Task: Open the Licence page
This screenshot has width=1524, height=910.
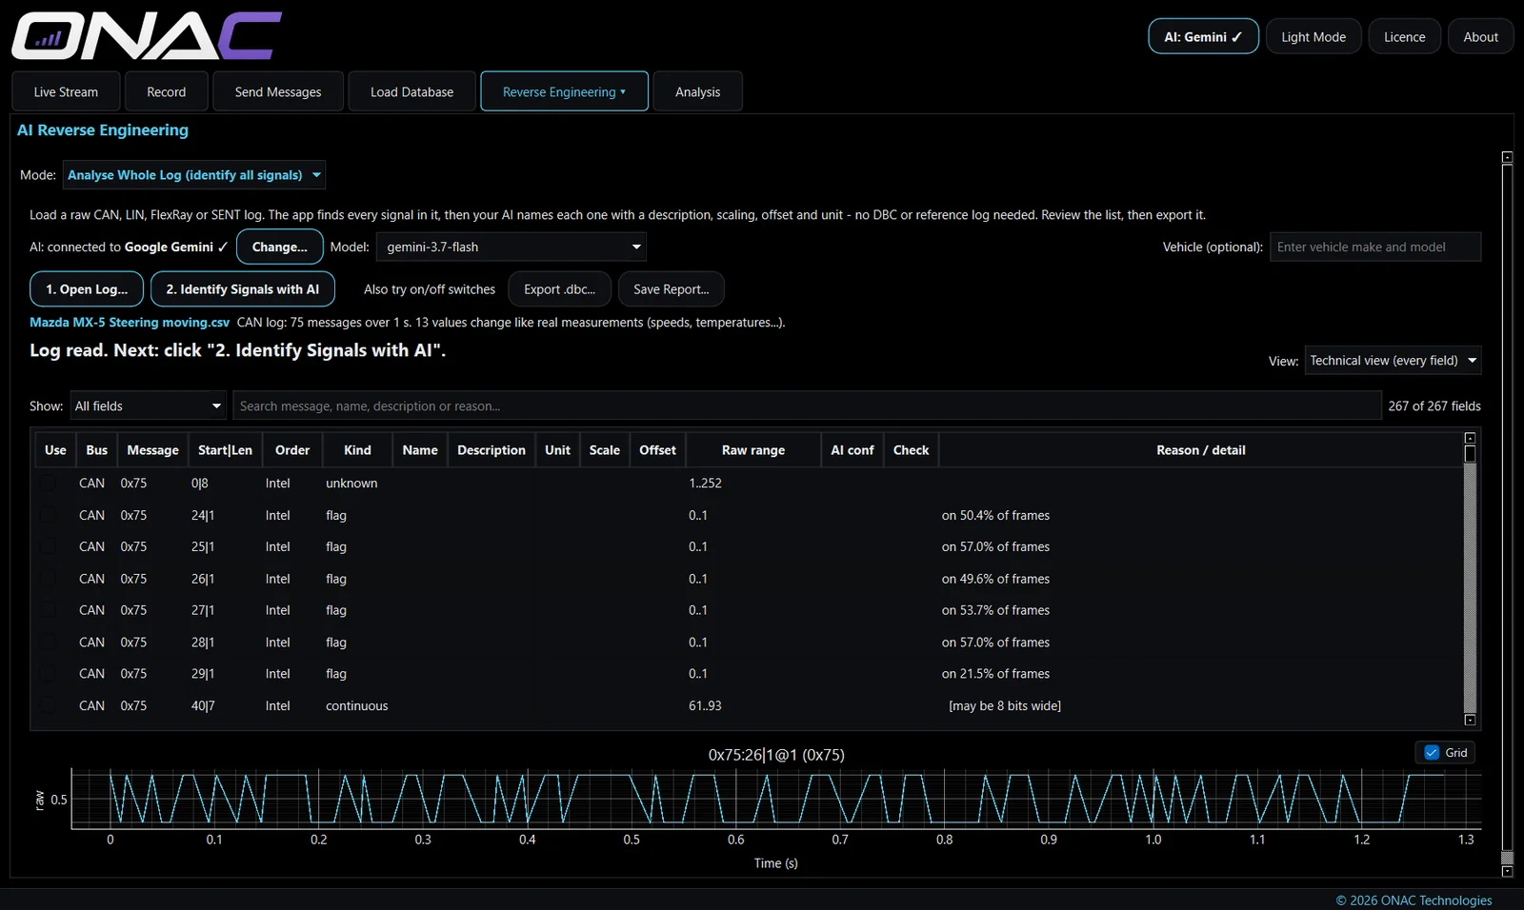Action: (1404, 36)
